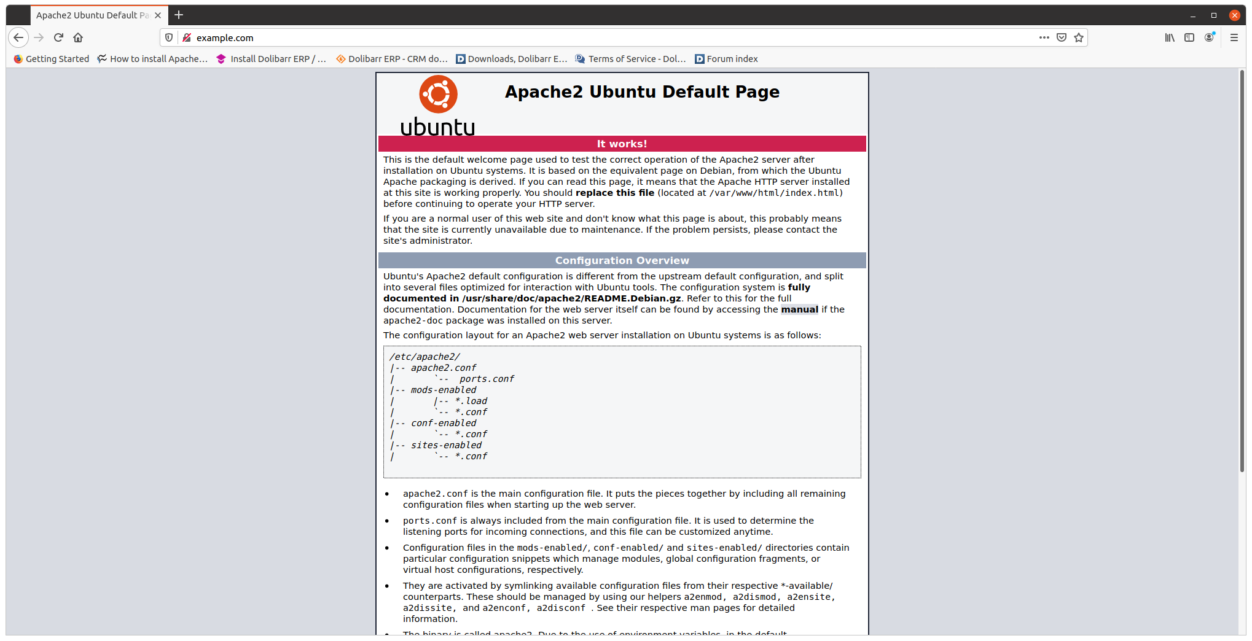Bookmark this page with the star
Viewport: 1252px width, 641px height.
(1079, 37)
